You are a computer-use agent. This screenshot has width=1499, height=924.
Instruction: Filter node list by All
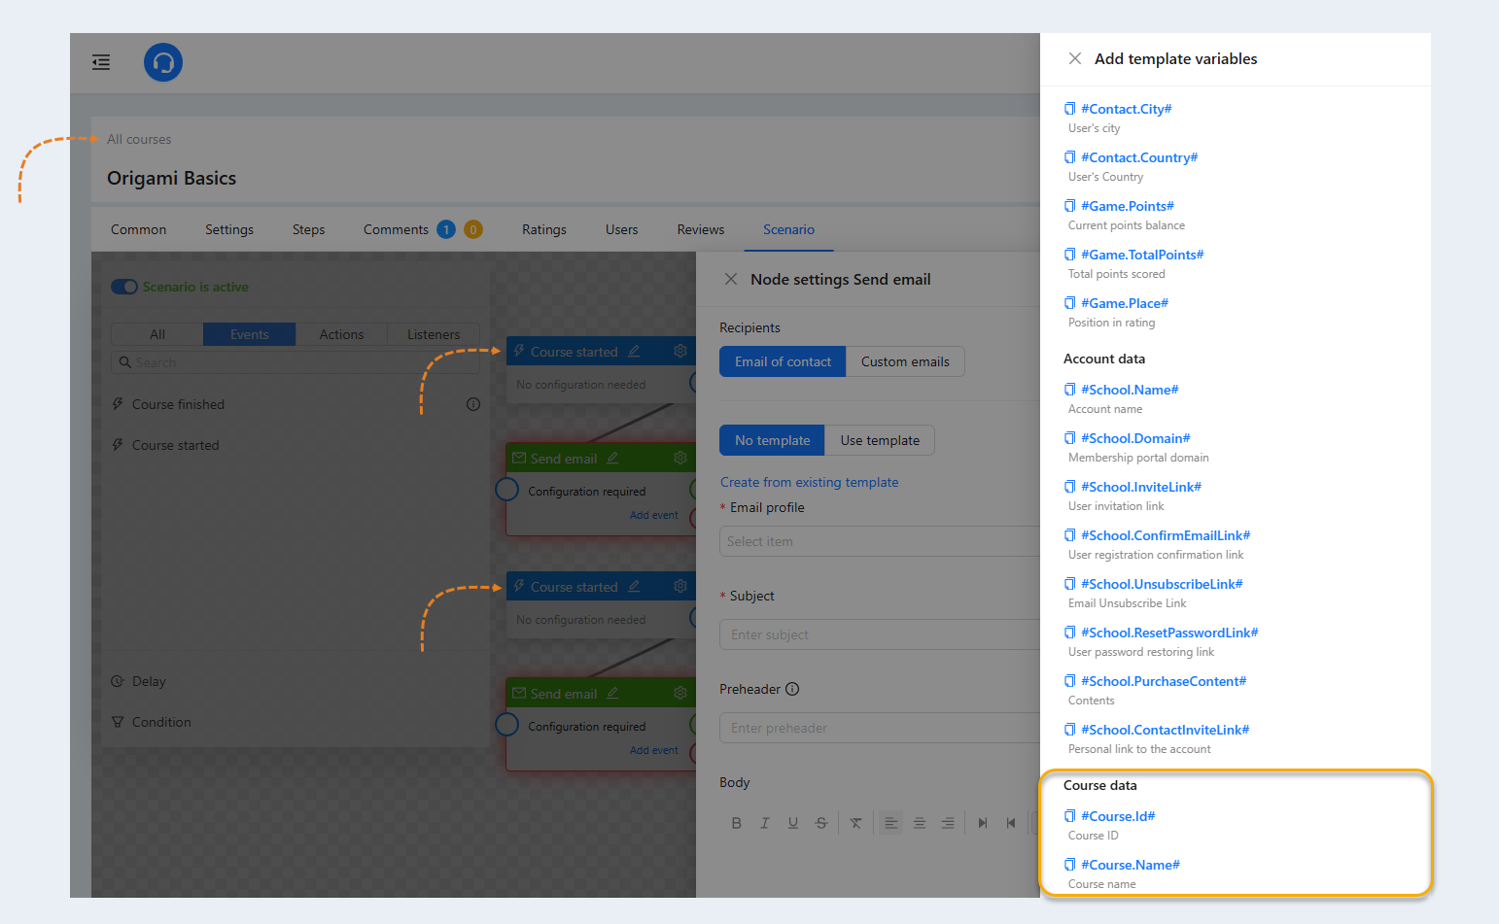point(157,334)
